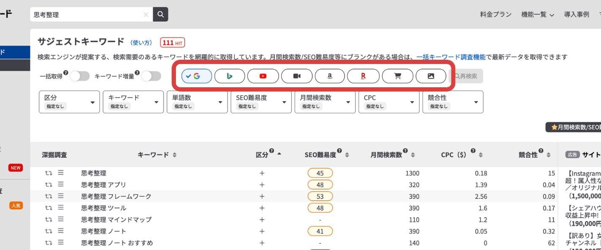Click deep-research arrows icon for 思考整理 マインドマップ
601x250 pixels.
pyautogui.click(x=49, y=220)
